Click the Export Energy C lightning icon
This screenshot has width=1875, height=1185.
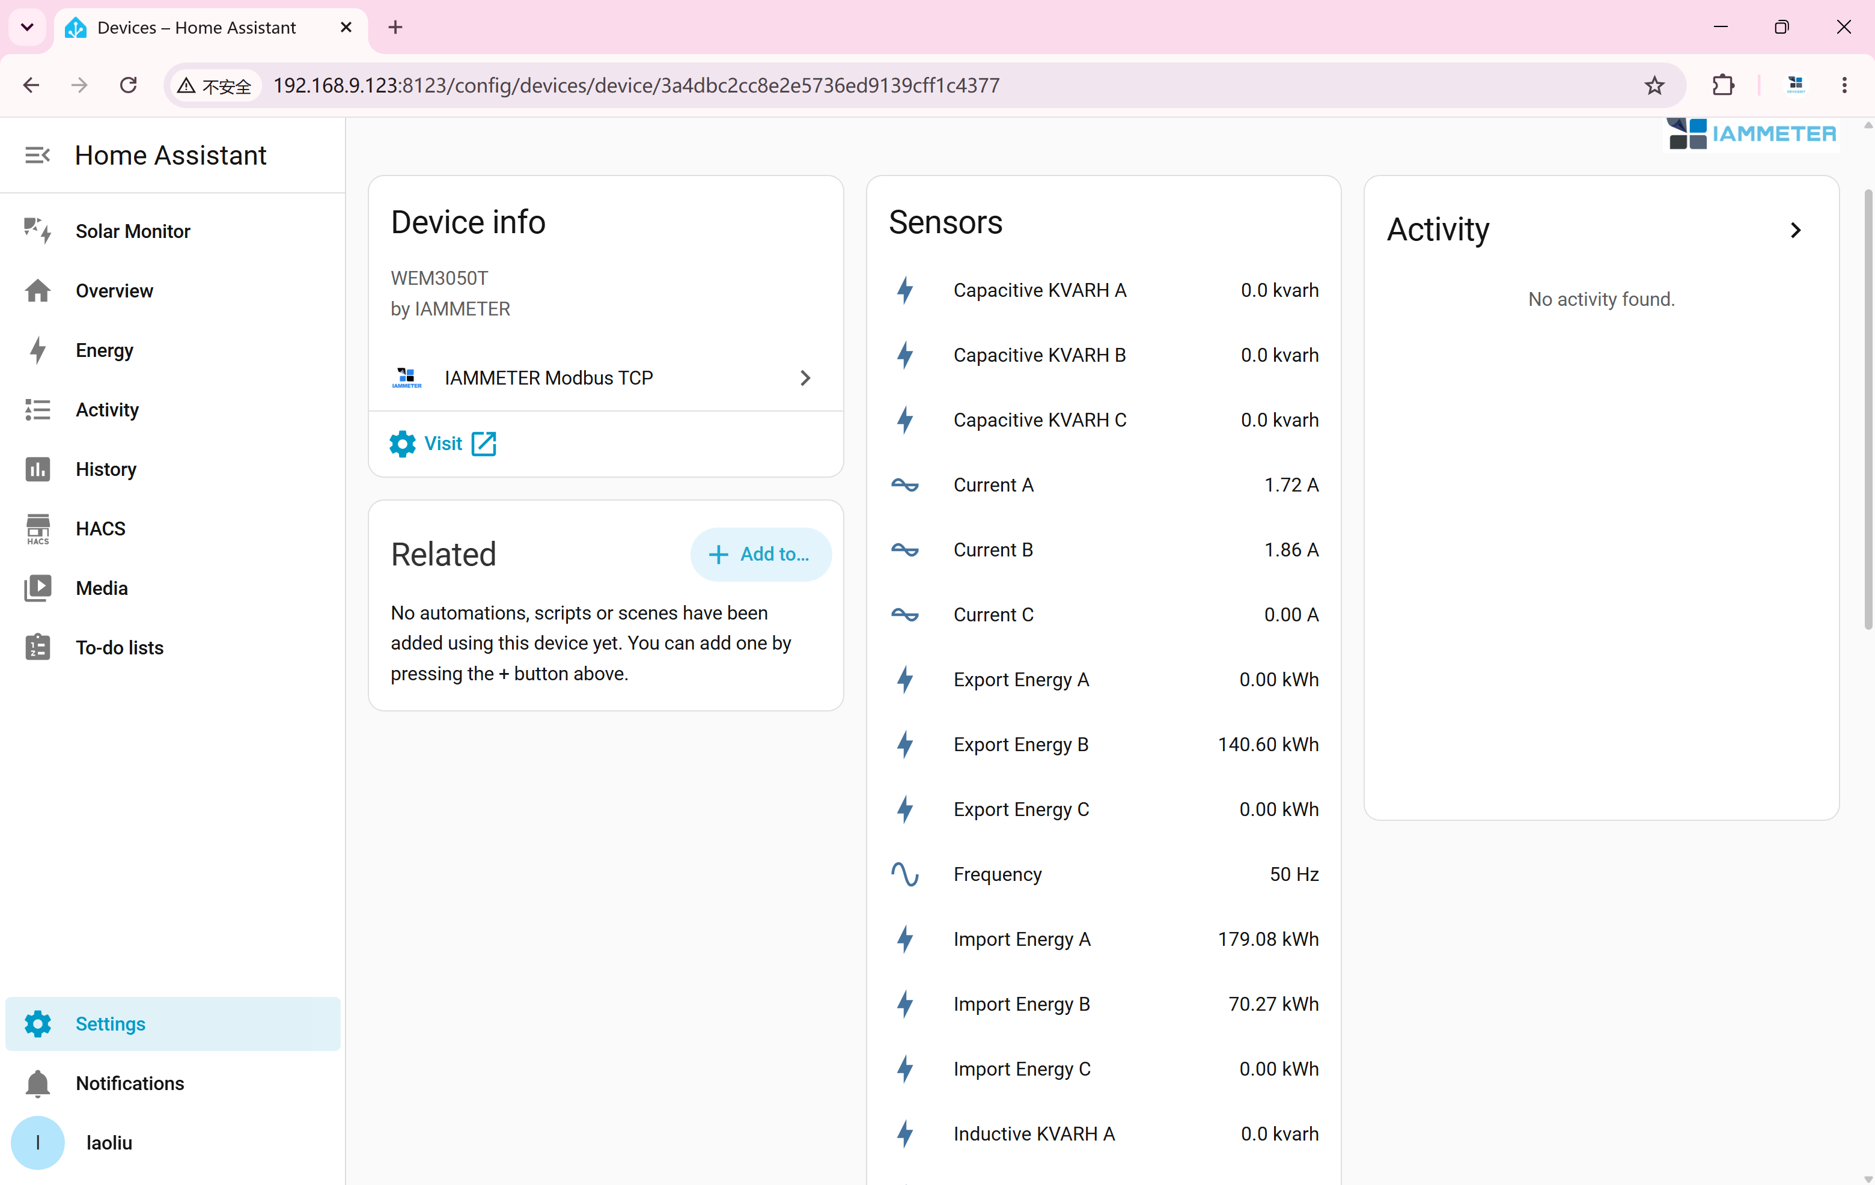(x=905, y=809)
